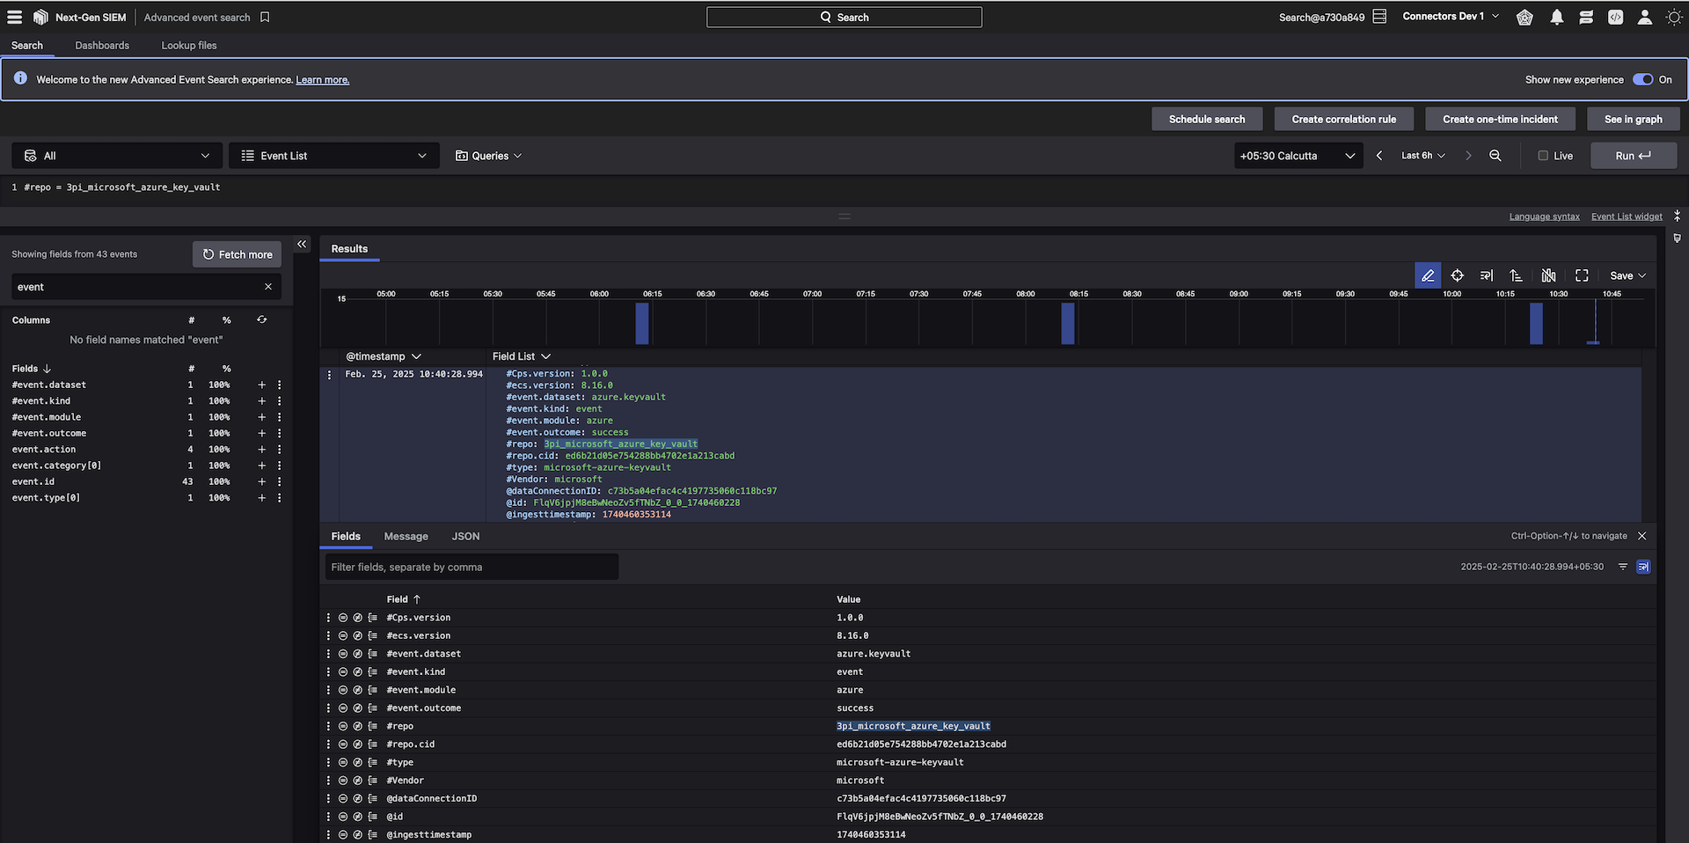Screen dimensions: 1689x843
Task: Click the crosshair icon in results toolbar
Action: pos(1457,275)
